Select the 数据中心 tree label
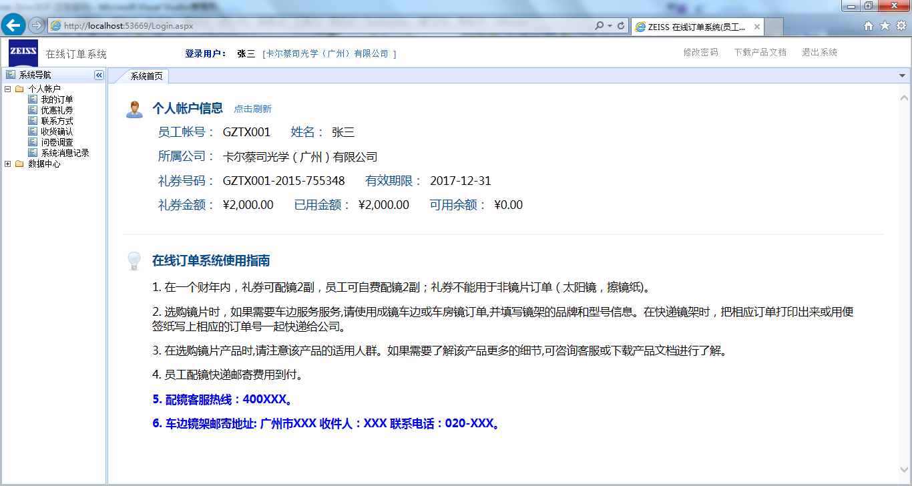 pos(44,164)
